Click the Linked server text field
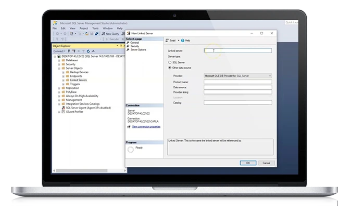The image size is (352, 213). click(237, 50)
